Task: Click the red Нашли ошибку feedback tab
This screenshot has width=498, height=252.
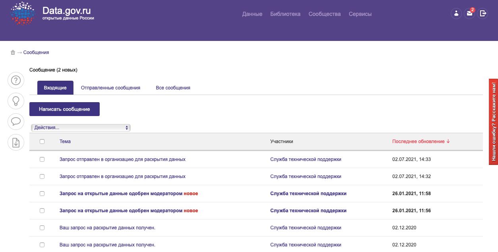Action: pos(493,121)
